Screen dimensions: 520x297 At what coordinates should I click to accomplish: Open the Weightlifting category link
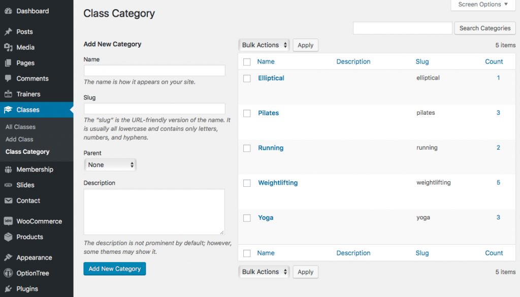coord(278,182)
